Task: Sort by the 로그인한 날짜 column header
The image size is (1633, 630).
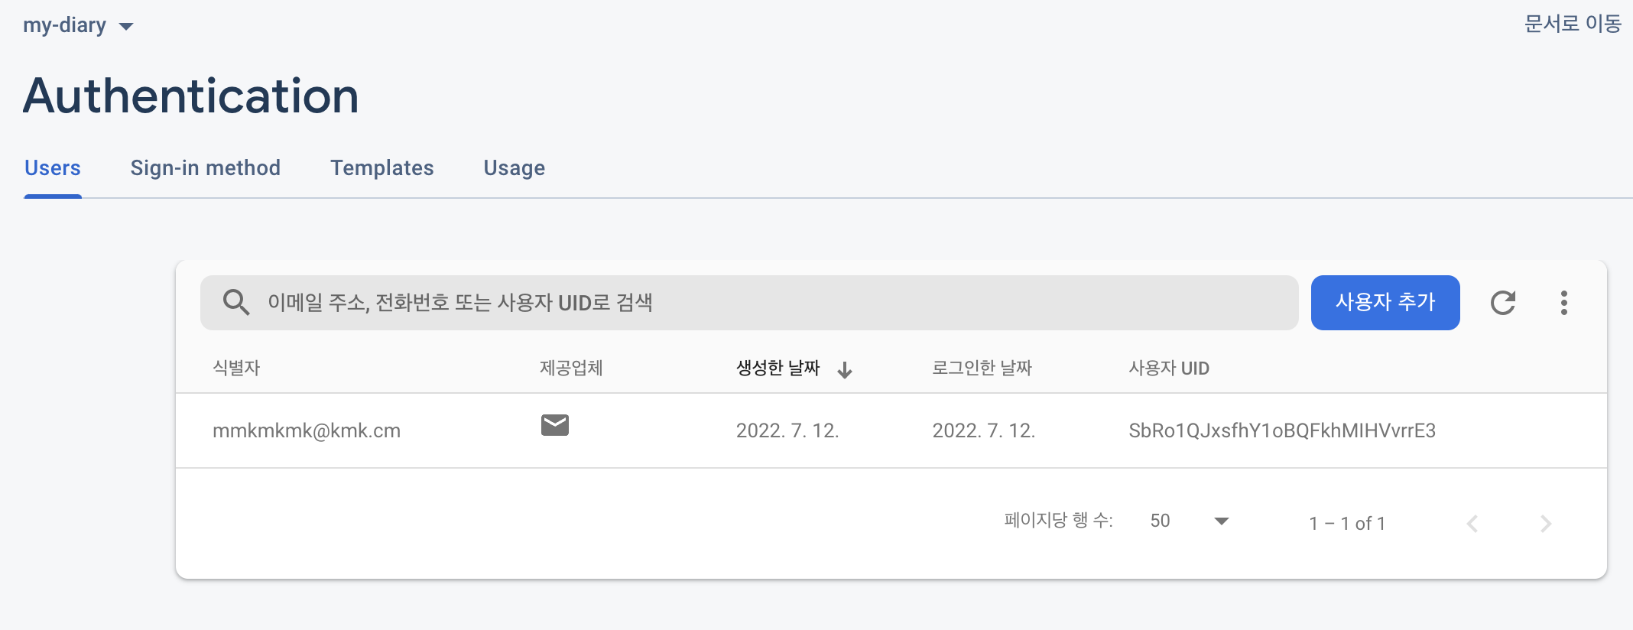Action: tap(982, 369)
